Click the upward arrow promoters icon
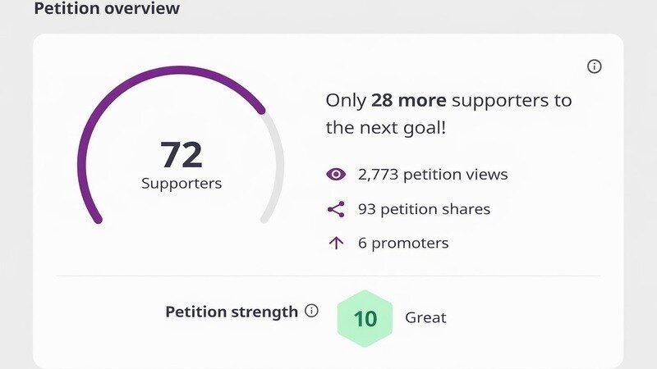Image resolution: width=657 pixels, height=369 pixels. pos(336,243)
